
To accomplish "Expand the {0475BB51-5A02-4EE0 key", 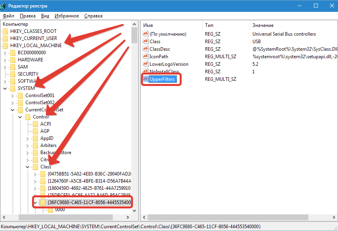I will 35,174.
